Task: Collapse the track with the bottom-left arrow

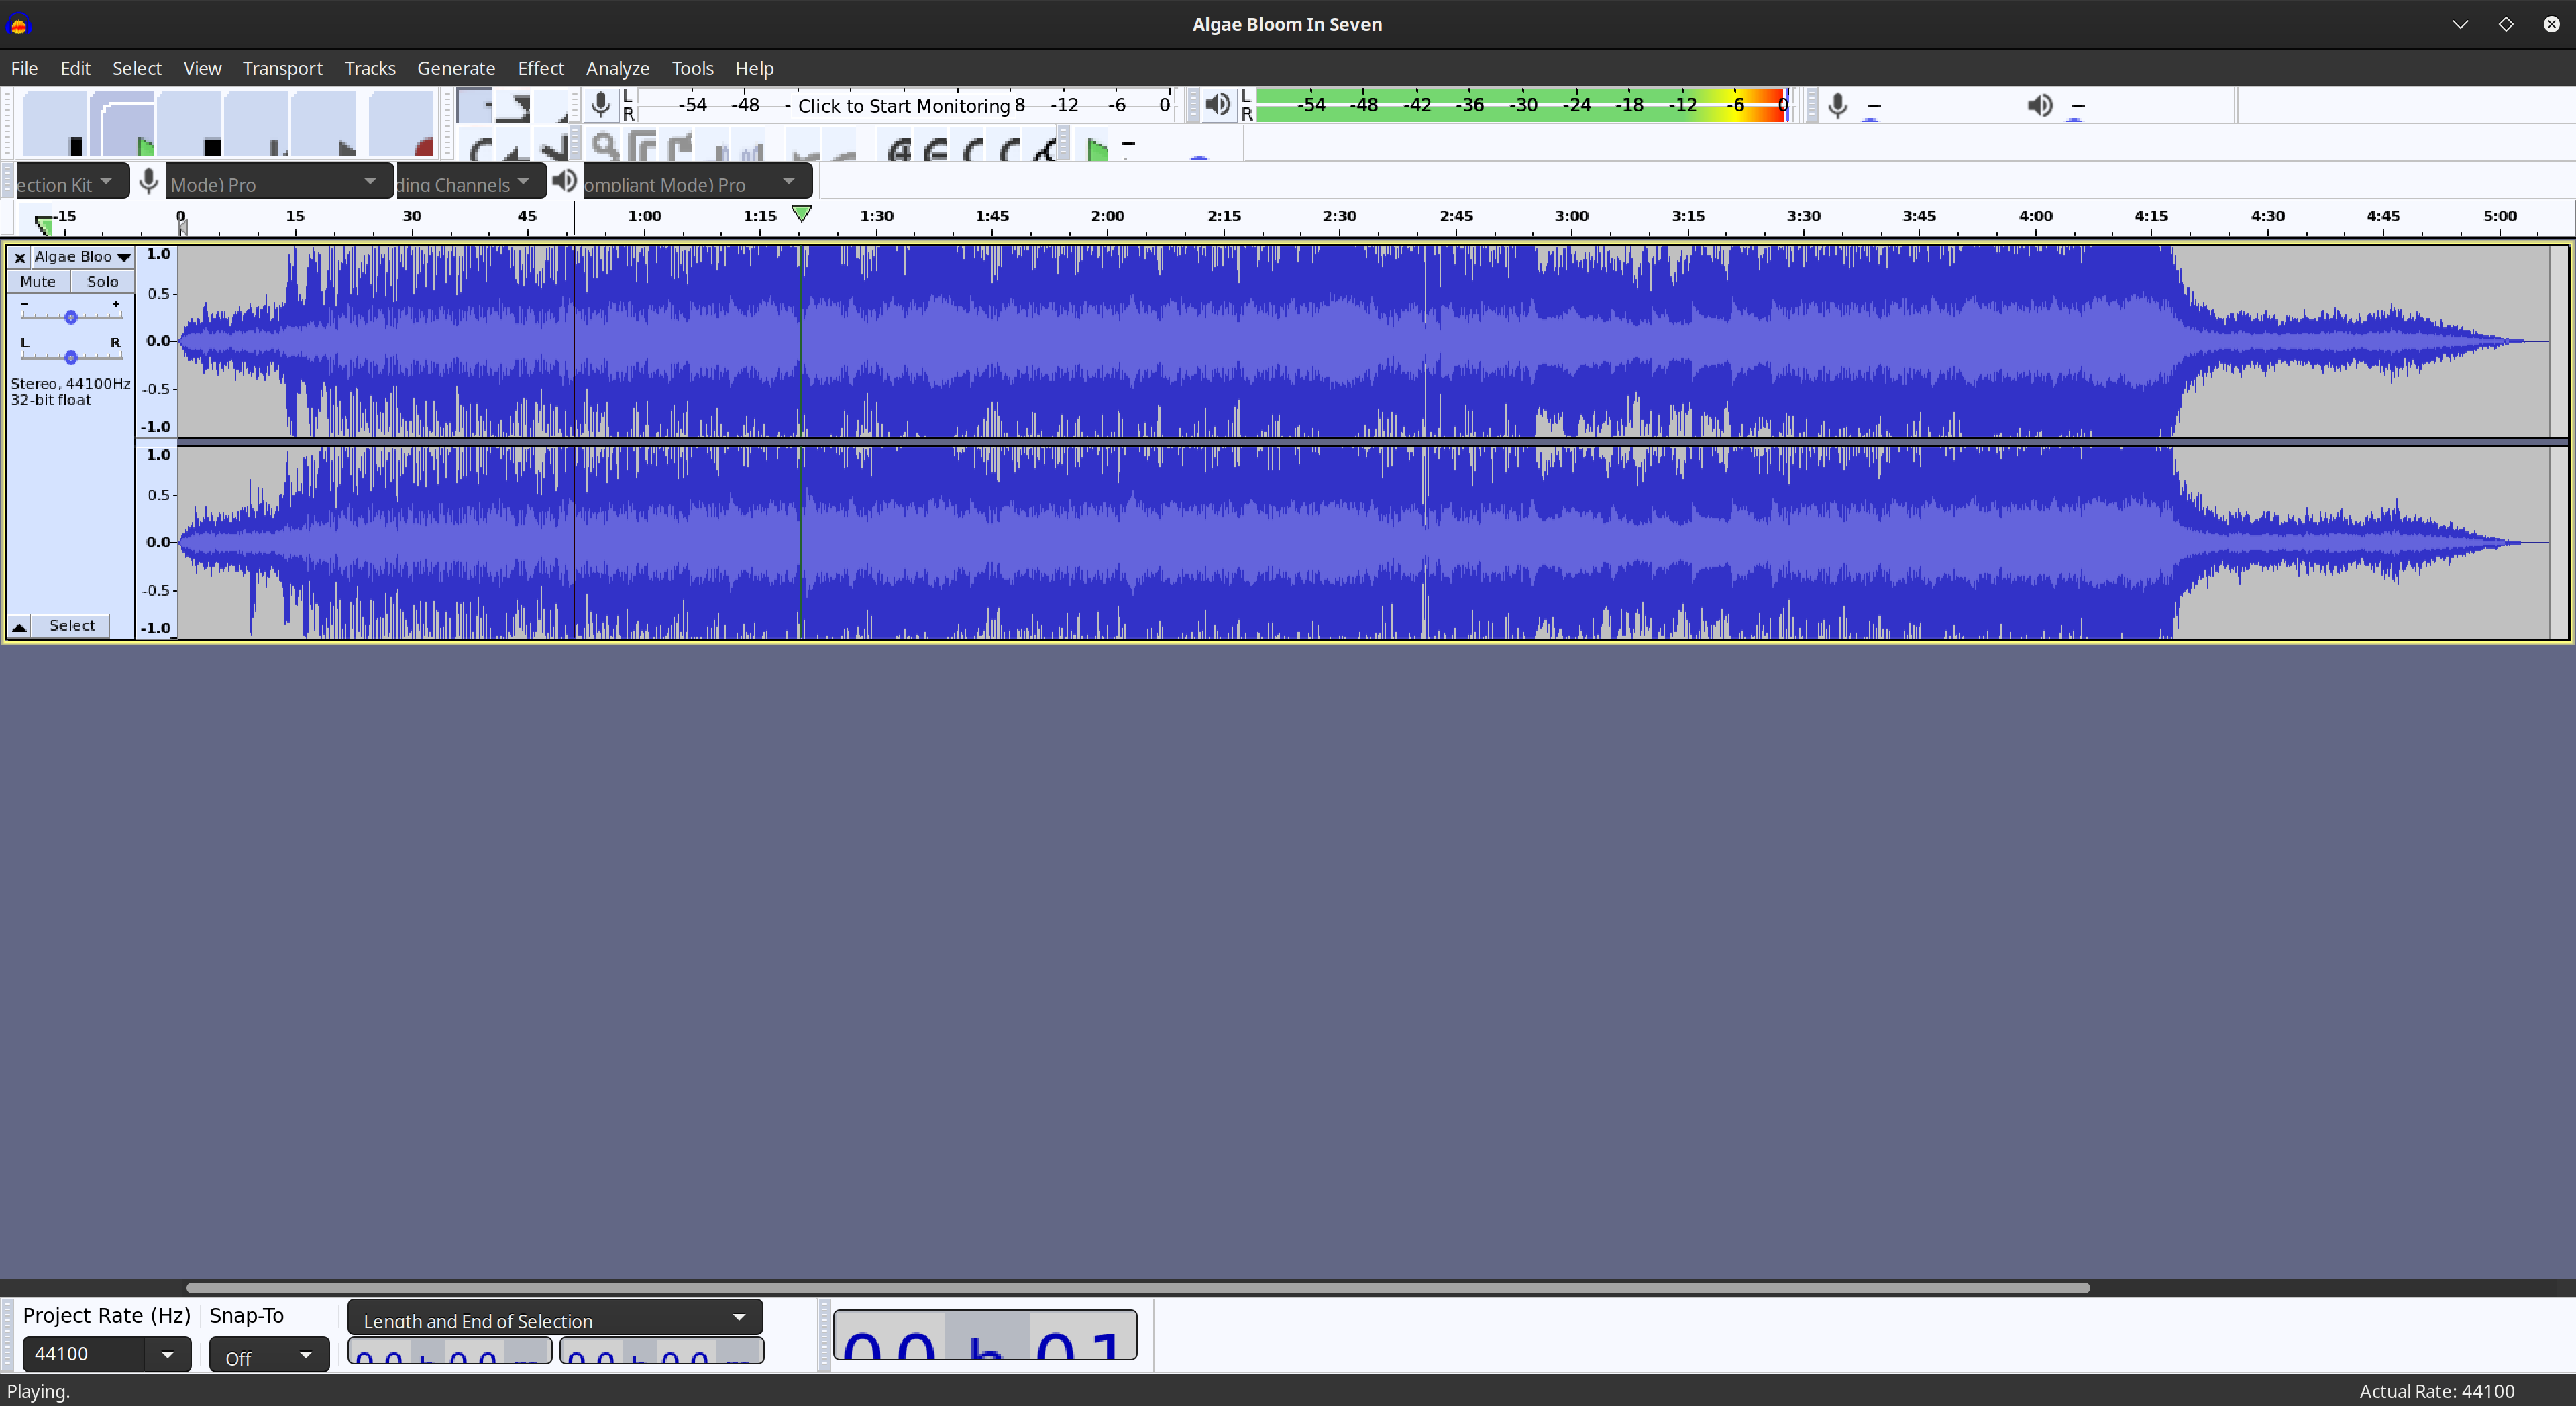Action: [x=19, y=626]
